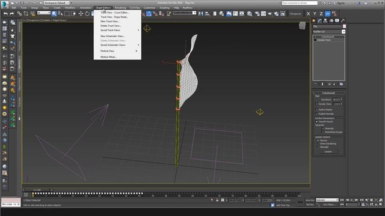Screen dimensions: 385x216
Task: Click the Set Key key icon
Action: click(300, 202)
